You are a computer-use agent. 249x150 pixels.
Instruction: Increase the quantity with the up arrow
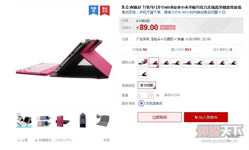[152, 93]
